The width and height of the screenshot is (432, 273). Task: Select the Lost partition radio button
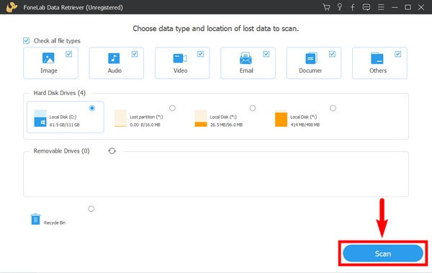pos(172,108)
